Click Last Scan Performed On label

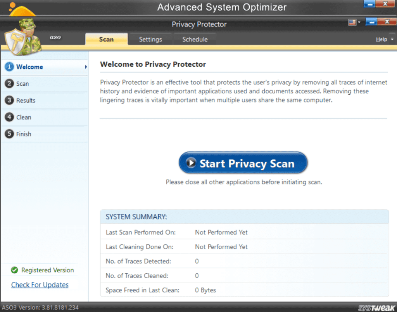click(x=140, y=232)
